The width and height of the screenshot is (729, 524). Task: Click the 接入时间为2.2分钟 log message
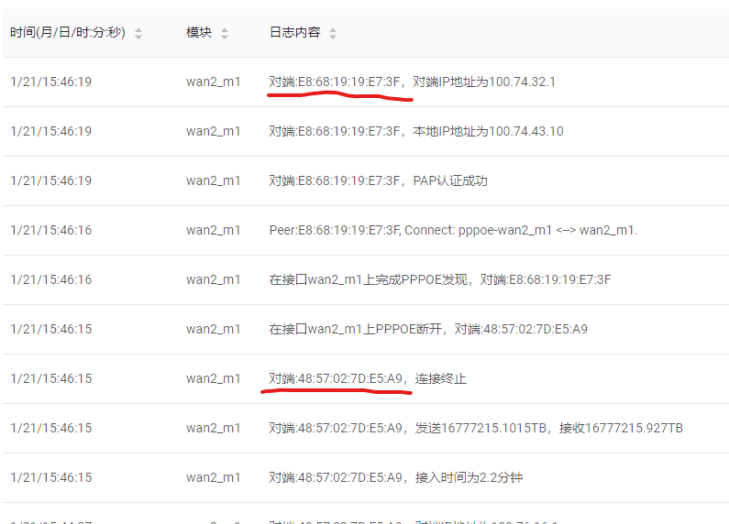coord(395,477)
